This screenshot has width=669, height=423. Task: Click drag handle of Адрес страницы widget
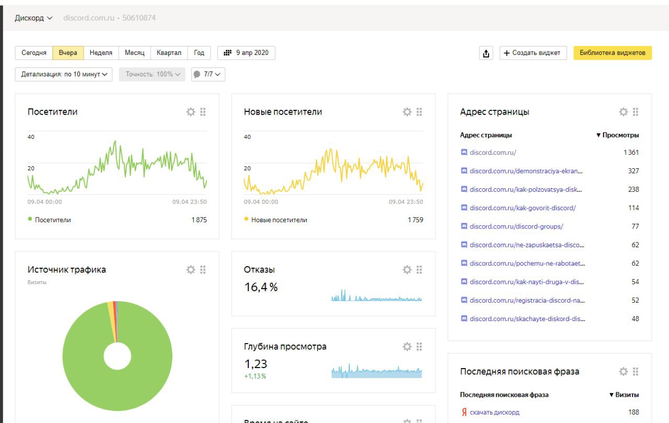(636, 112)
